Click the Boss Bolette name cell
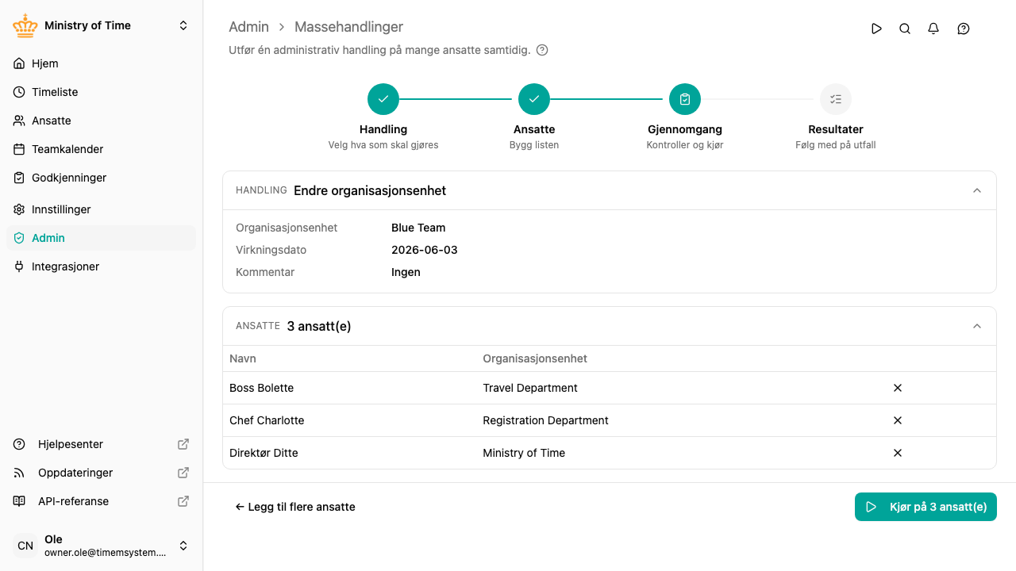 (262, 388)
